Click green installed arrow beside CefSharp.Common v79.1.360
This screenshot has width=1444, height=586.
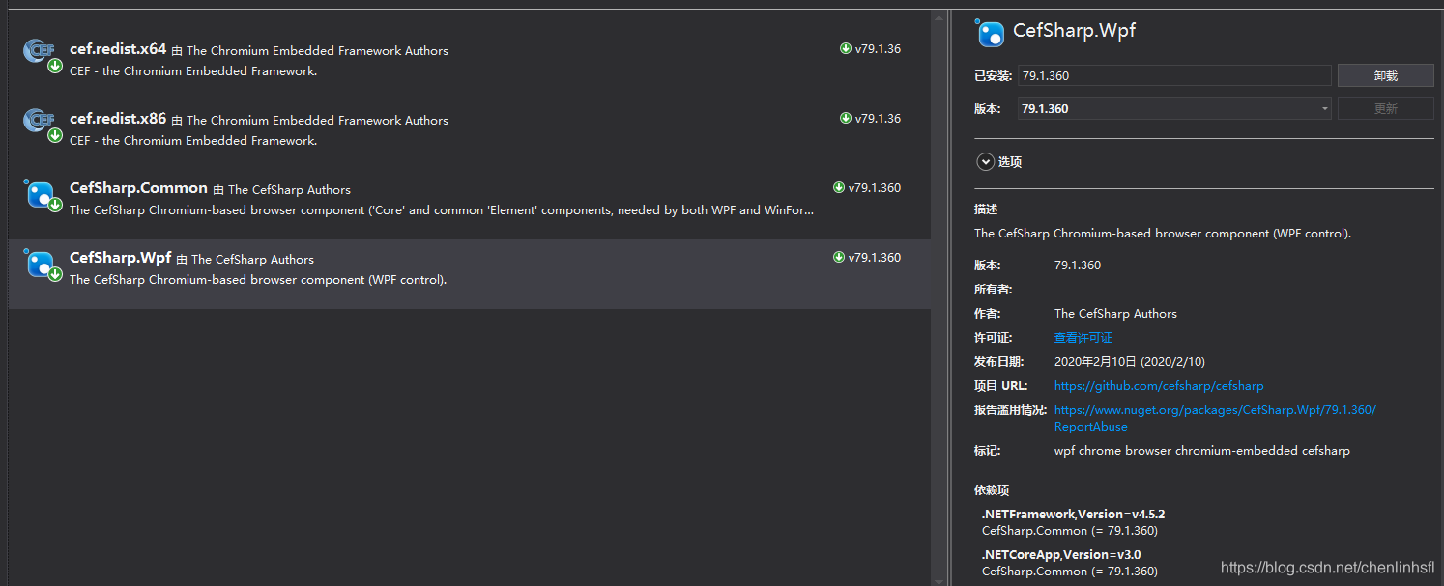[x=839, y=188]
